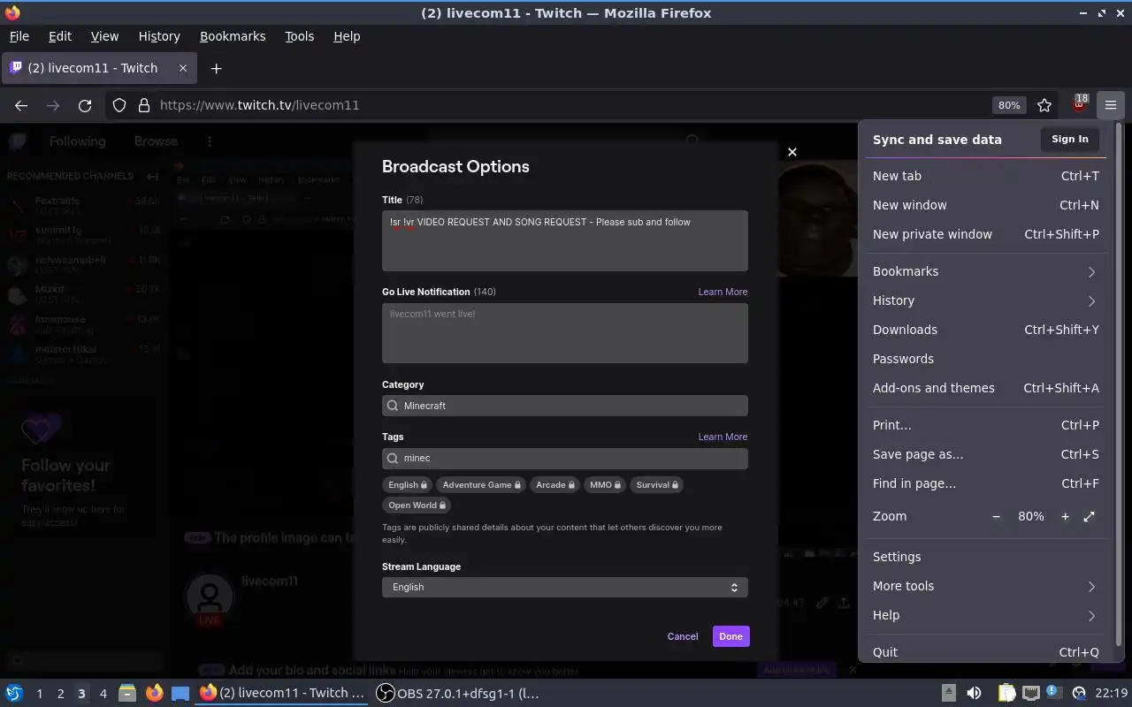1132x707 pixels.
Task: Click the search icon in the Category field
Action: (x=393, y=406)
